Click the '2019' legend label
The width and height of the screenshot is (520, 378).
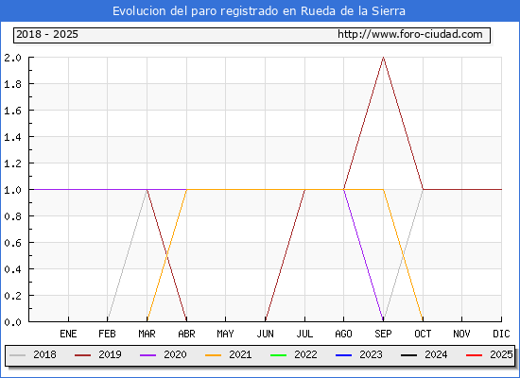(110, 354)
